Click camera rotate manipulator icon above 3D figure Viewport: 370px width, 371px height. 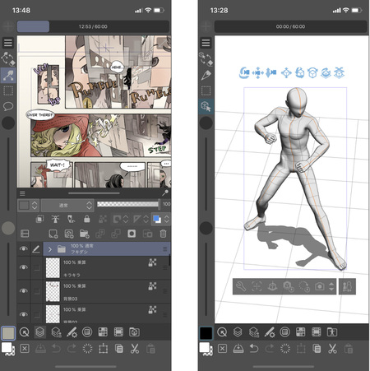click(x=244, y=73)
